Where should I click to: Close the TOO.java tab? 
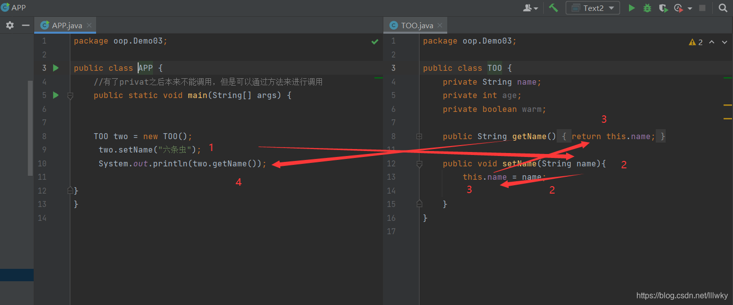click(440, 25)
